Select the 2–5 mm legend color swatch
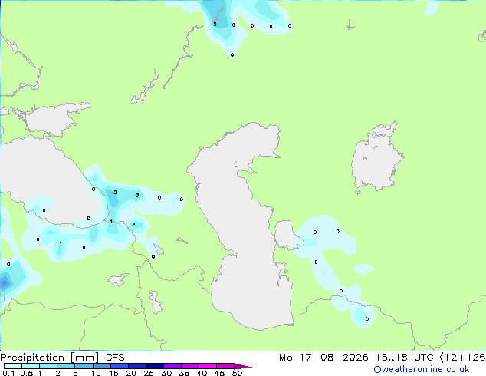The width and height of the screenshot is (486, 376). tap(66, 366)
